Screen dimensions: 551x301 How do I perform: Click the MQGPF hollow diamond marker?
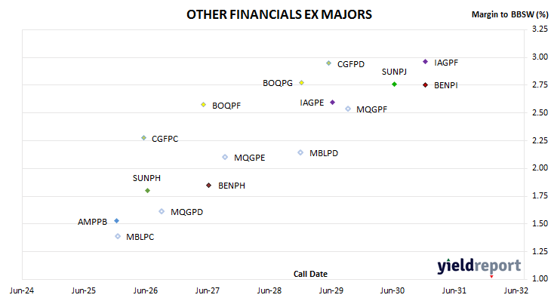point(348,109)
